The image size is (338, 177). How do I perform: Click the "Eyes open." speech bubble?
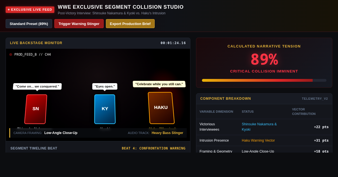(x=105, y=86)
